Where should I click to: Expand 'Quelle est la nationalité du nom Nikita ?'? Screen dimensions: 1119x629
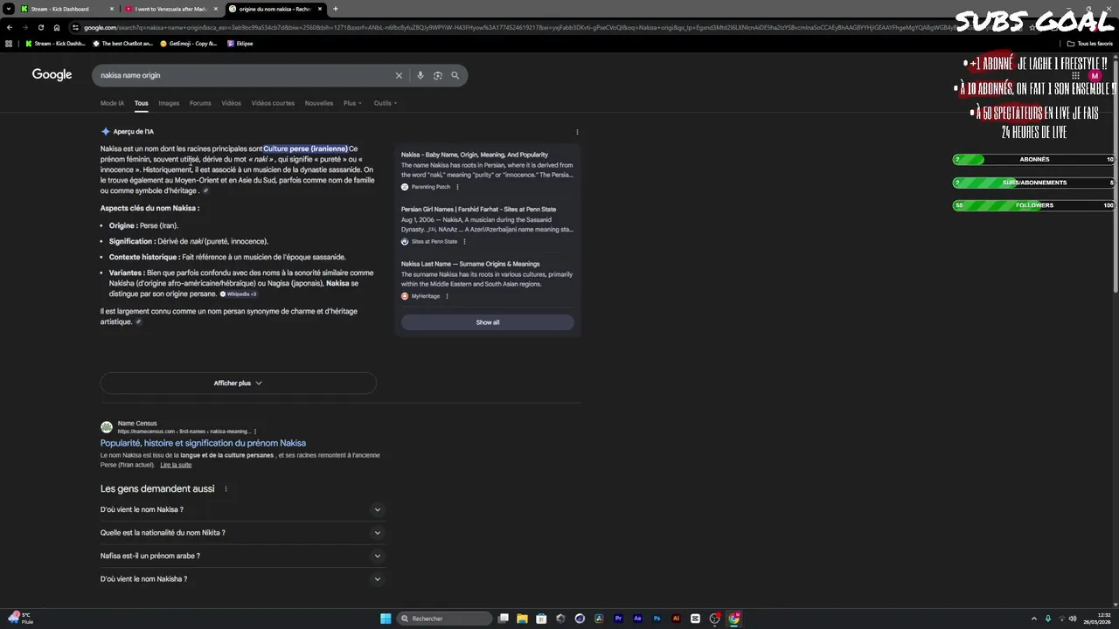pos(242,533)
